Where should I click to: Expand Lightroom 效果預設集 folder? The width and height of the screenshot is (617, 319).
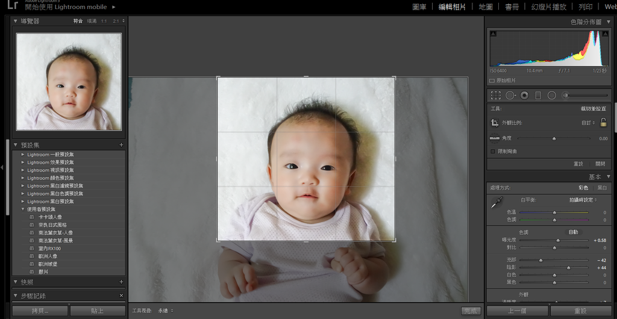point(23,163)
